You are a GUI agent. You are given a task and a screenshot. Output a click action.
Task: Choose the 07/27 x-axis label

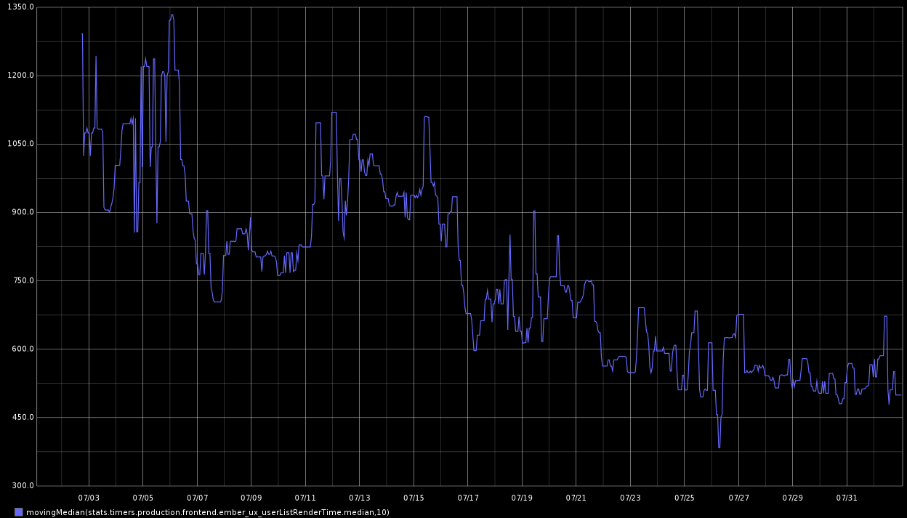[x=738, y=498]
